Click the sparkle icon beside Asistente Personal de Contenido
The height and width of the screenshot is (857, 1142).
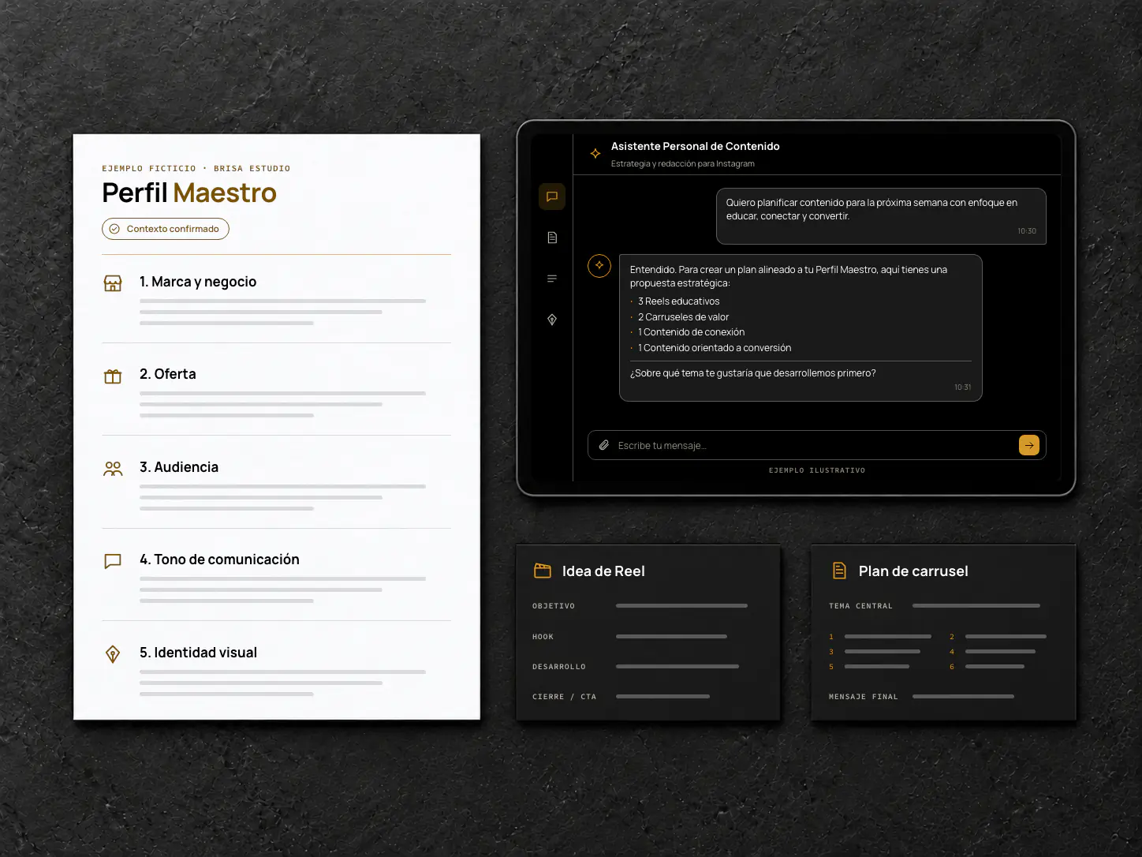(x=595, y=154)
